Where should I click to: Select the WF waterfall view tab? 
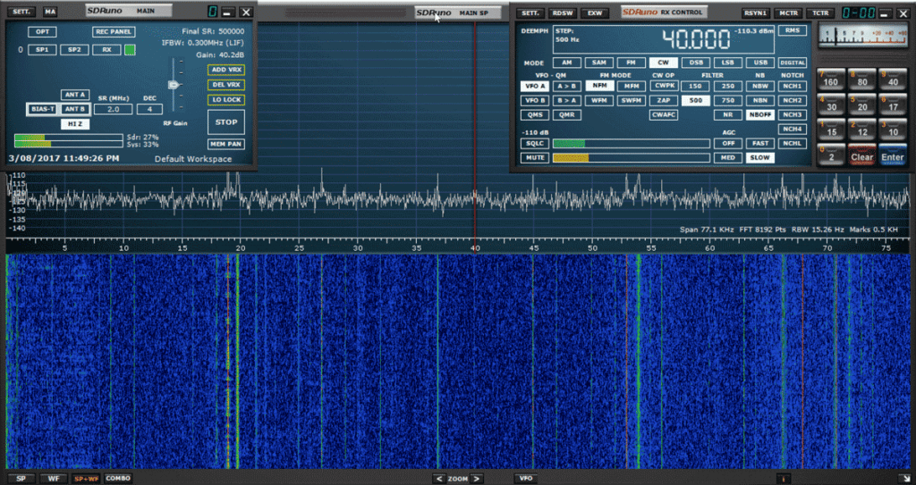[54, 479]
